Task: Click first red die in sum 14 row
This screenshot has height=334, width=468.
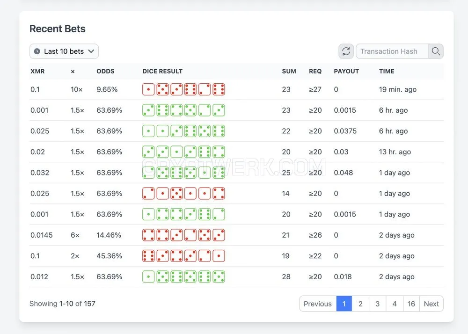Action: click(148, 194)
